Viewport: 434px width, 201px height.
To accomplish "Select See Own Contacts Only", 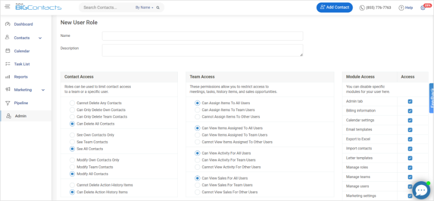I will pyautogui.click(x=72, y=135).
